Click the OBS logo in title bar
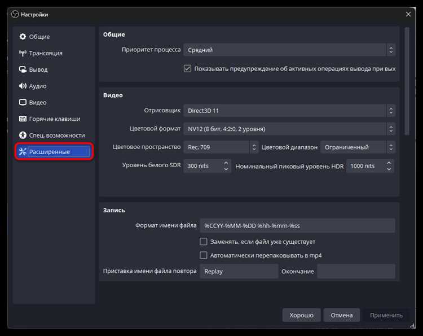 (15, 14)
